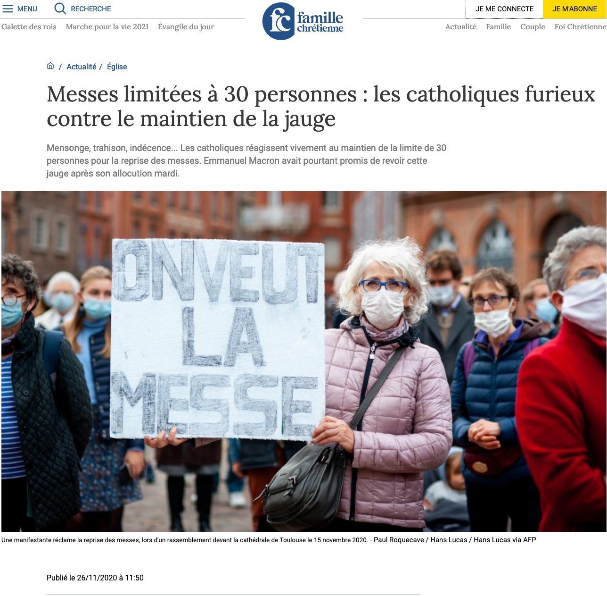Image resolution: width=607 pixels, height=596 pixels.
Task: Click the magnifying glass search icon
Action: [60, 8]
